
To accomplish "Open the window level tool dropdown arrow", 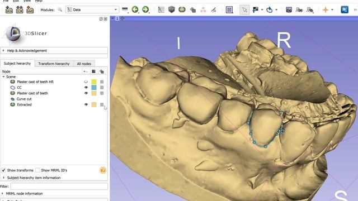I will tap(276, 10).
